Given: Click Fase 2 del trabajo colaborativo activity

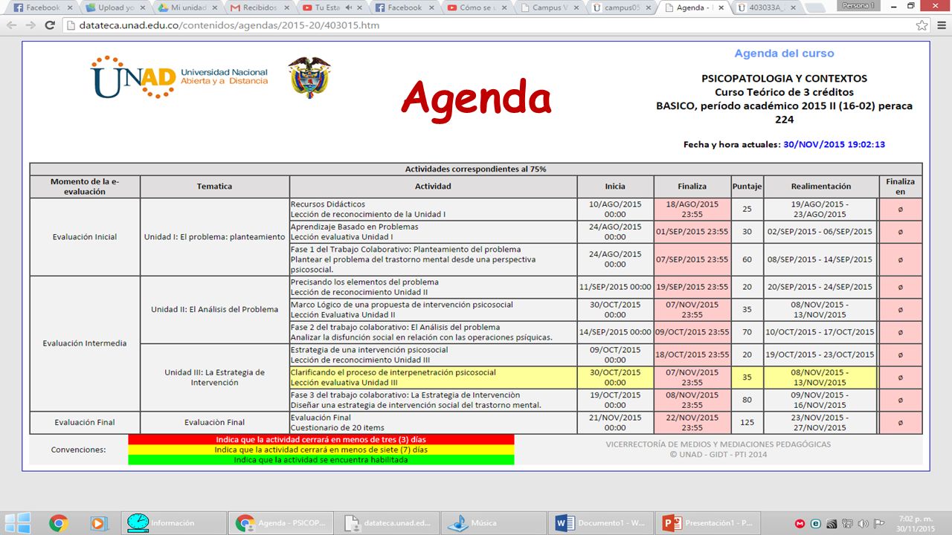Looking at the screenshot, I should (433, 332).
